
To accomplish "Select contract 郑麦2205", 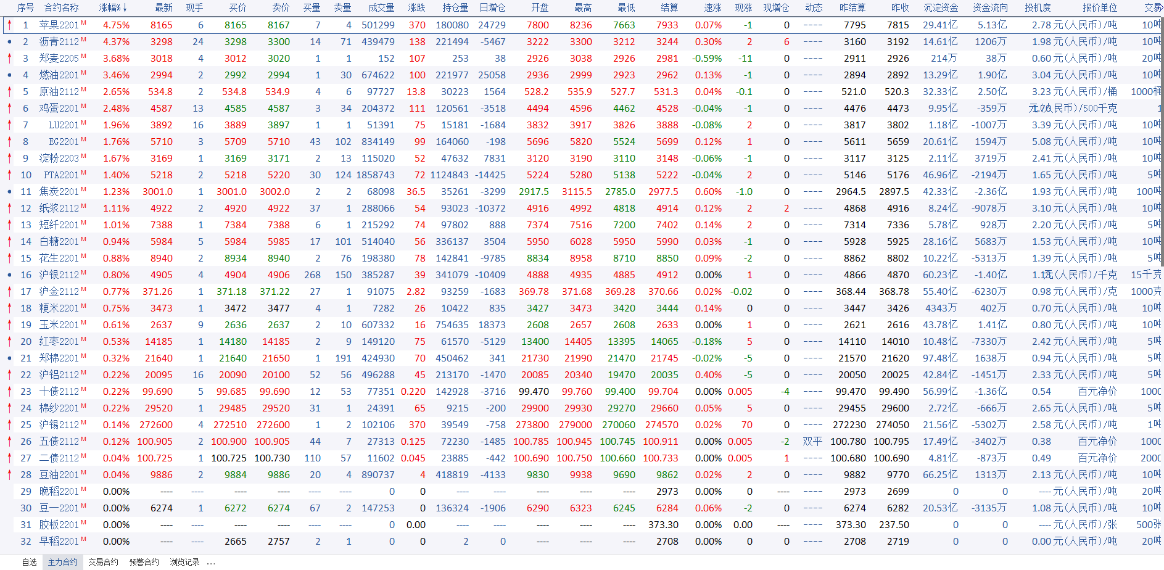I will tap(59, 59).
